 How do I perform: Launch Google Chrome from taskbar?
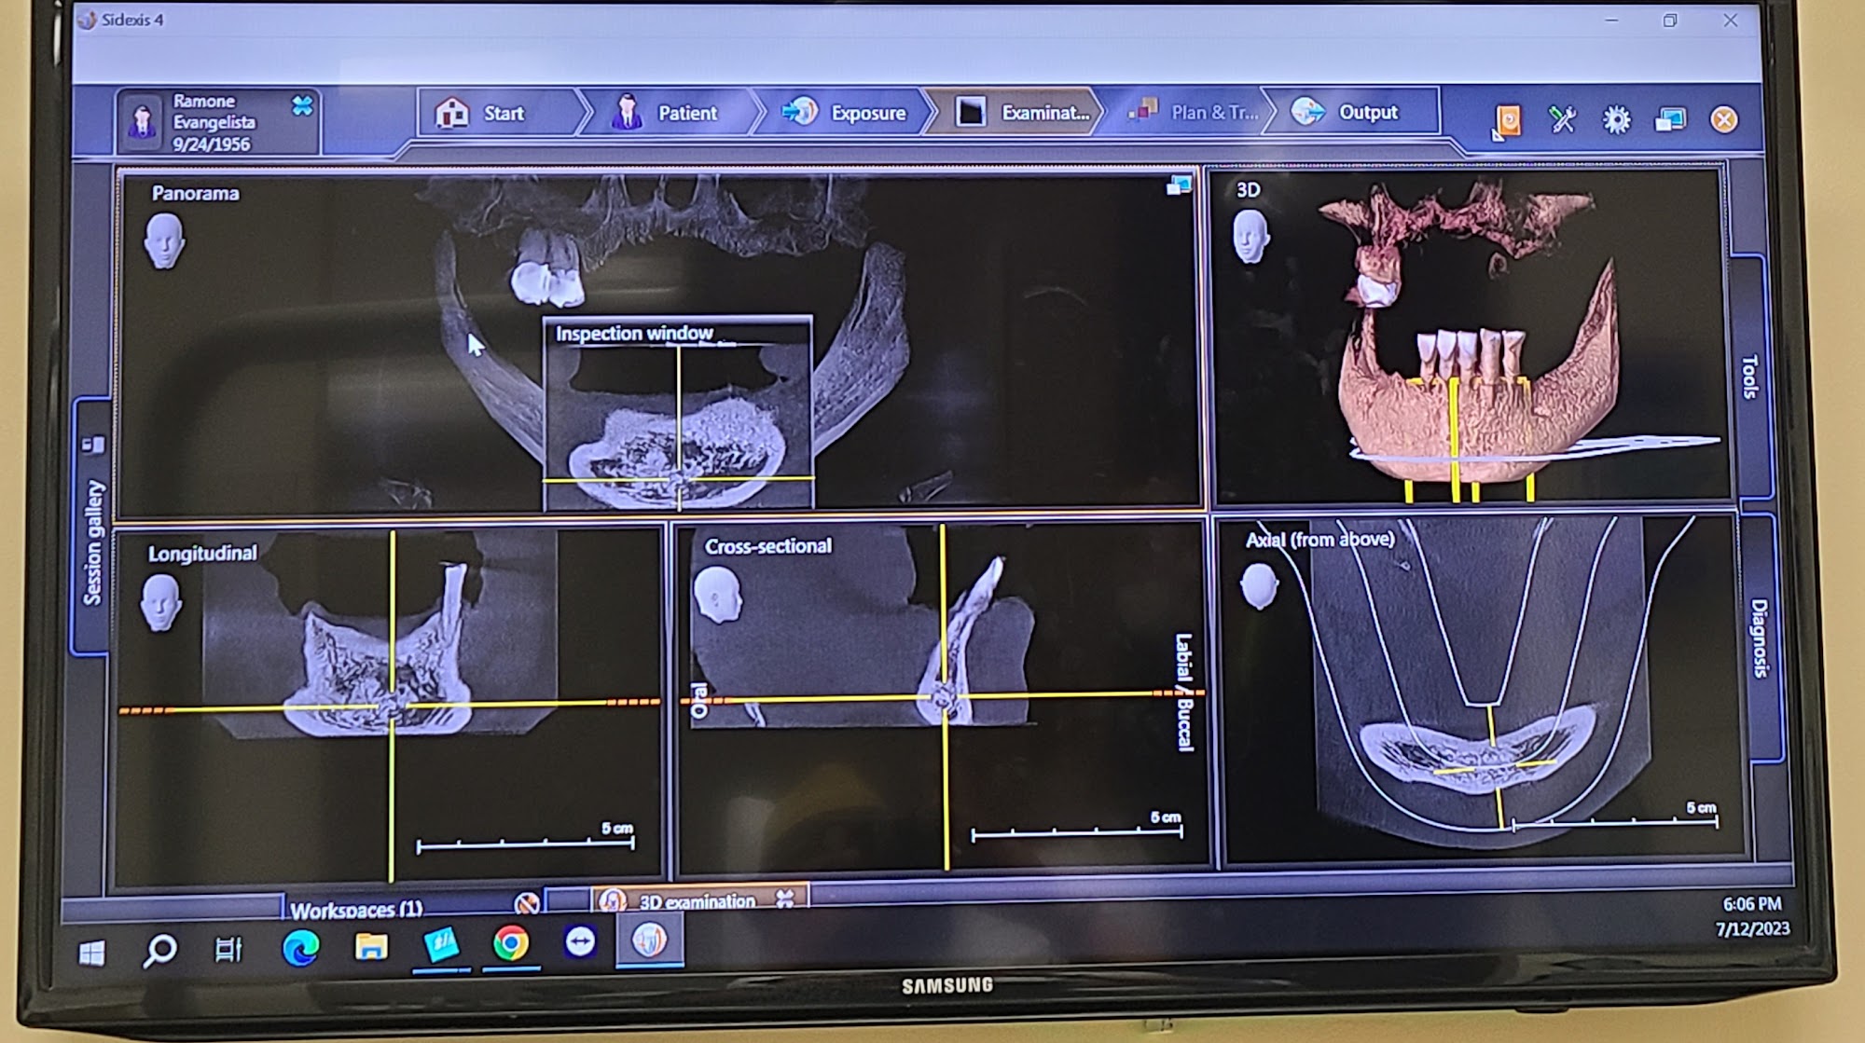(x=511, y=943)
